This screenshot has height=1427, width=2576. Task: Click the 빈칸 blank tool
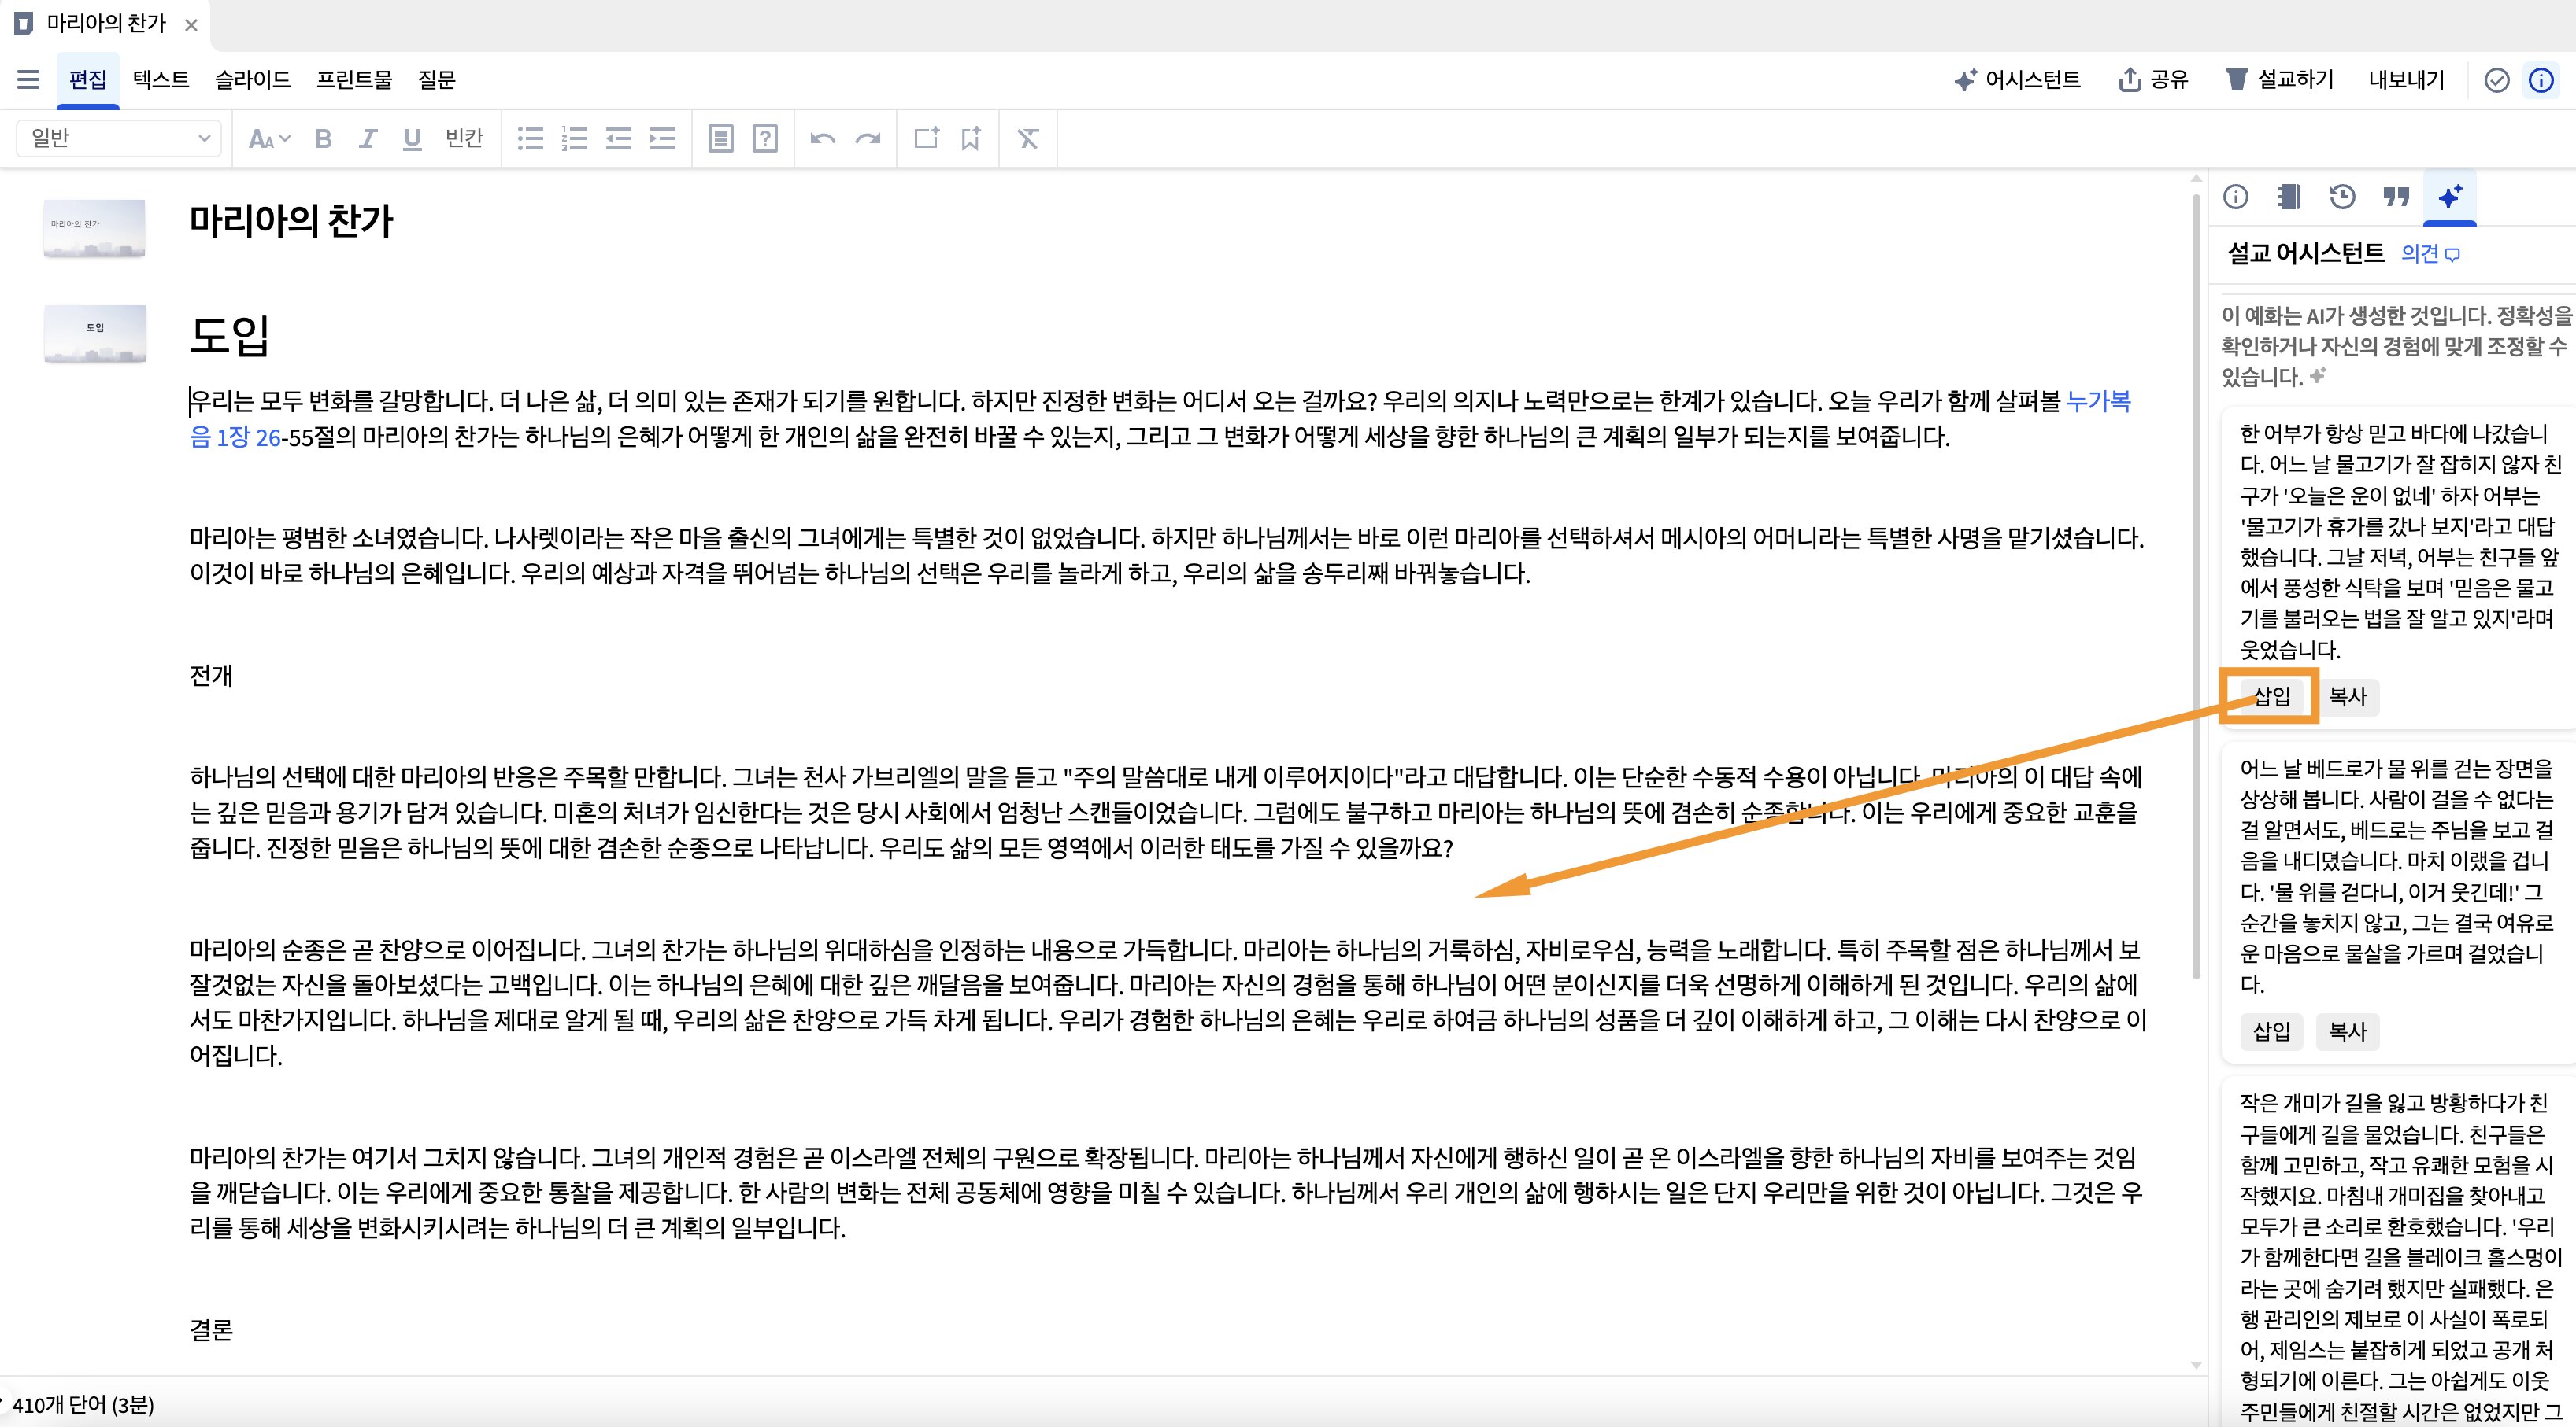pyautogui.click(x=464, y=138)
